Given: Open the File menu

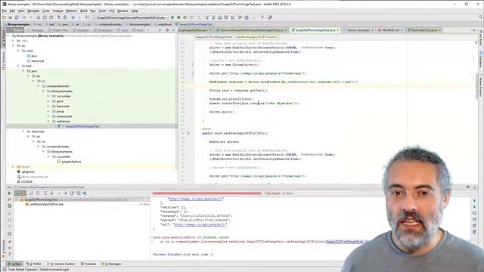Looking at the screenshot, I should point(5,11).
